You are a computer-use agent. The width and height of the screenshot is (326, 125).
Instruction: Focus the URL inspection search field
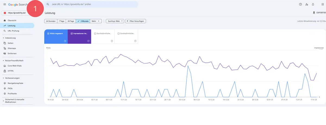tap(91, 4)
